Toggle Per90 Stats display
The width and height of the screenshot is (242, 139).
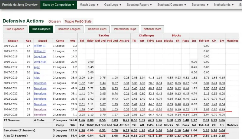click(x=78, y=21)
